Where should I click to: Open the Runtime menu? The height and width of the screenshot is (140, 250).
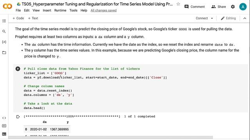(x=60, y=10)
